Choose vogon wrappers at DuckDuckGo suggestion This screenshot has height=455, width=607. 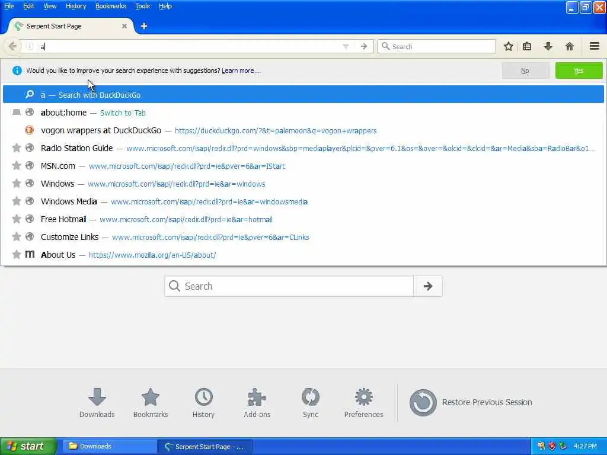point(303,130)
